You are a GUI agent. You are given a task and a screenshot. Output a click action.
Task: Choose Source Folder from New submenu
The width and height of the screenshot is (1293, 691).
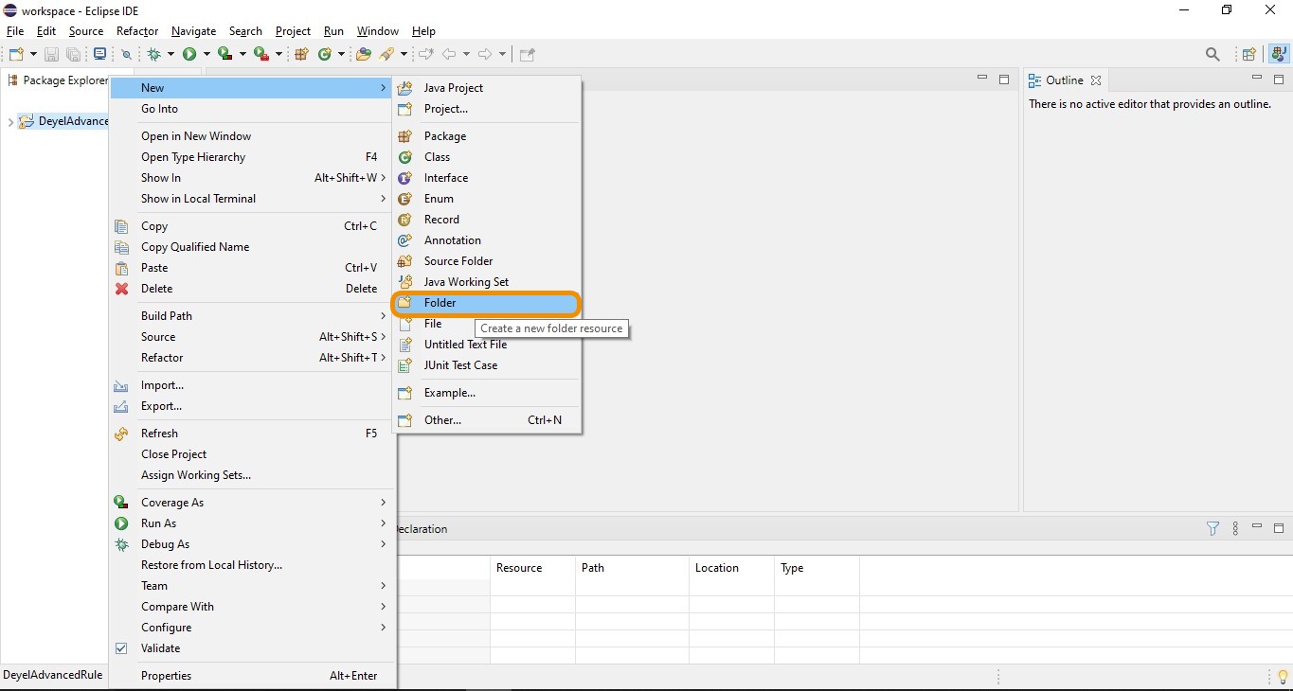click(486, 261)
